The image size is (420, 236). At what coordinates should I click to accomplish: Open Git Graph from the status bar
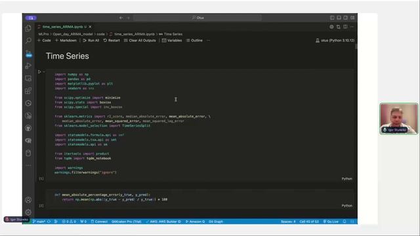tap(216, 222)
